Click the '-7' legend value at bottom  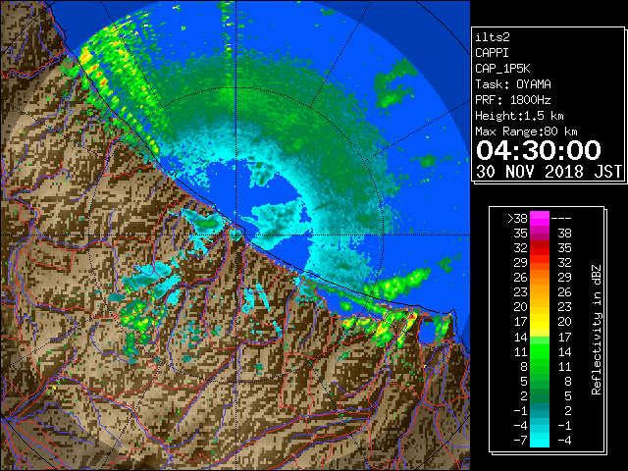coord(520,440)
